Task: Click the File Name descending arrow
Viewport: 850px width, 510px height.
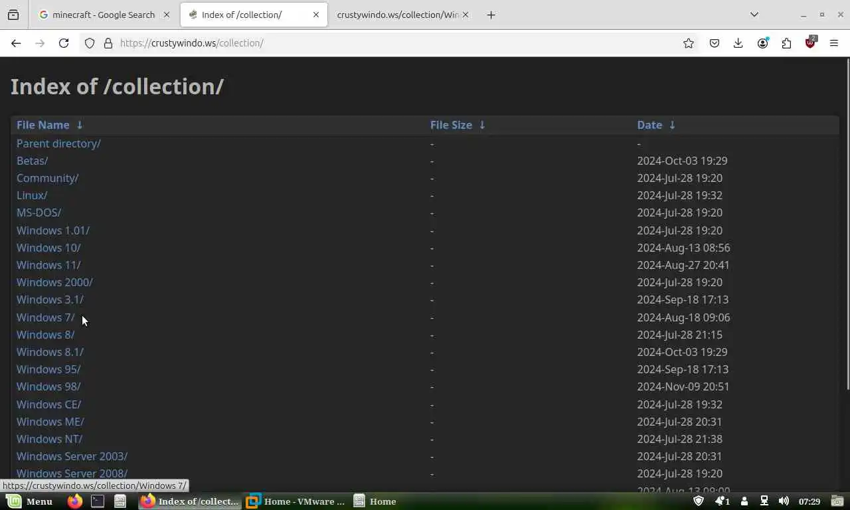Action: [80, 125]
